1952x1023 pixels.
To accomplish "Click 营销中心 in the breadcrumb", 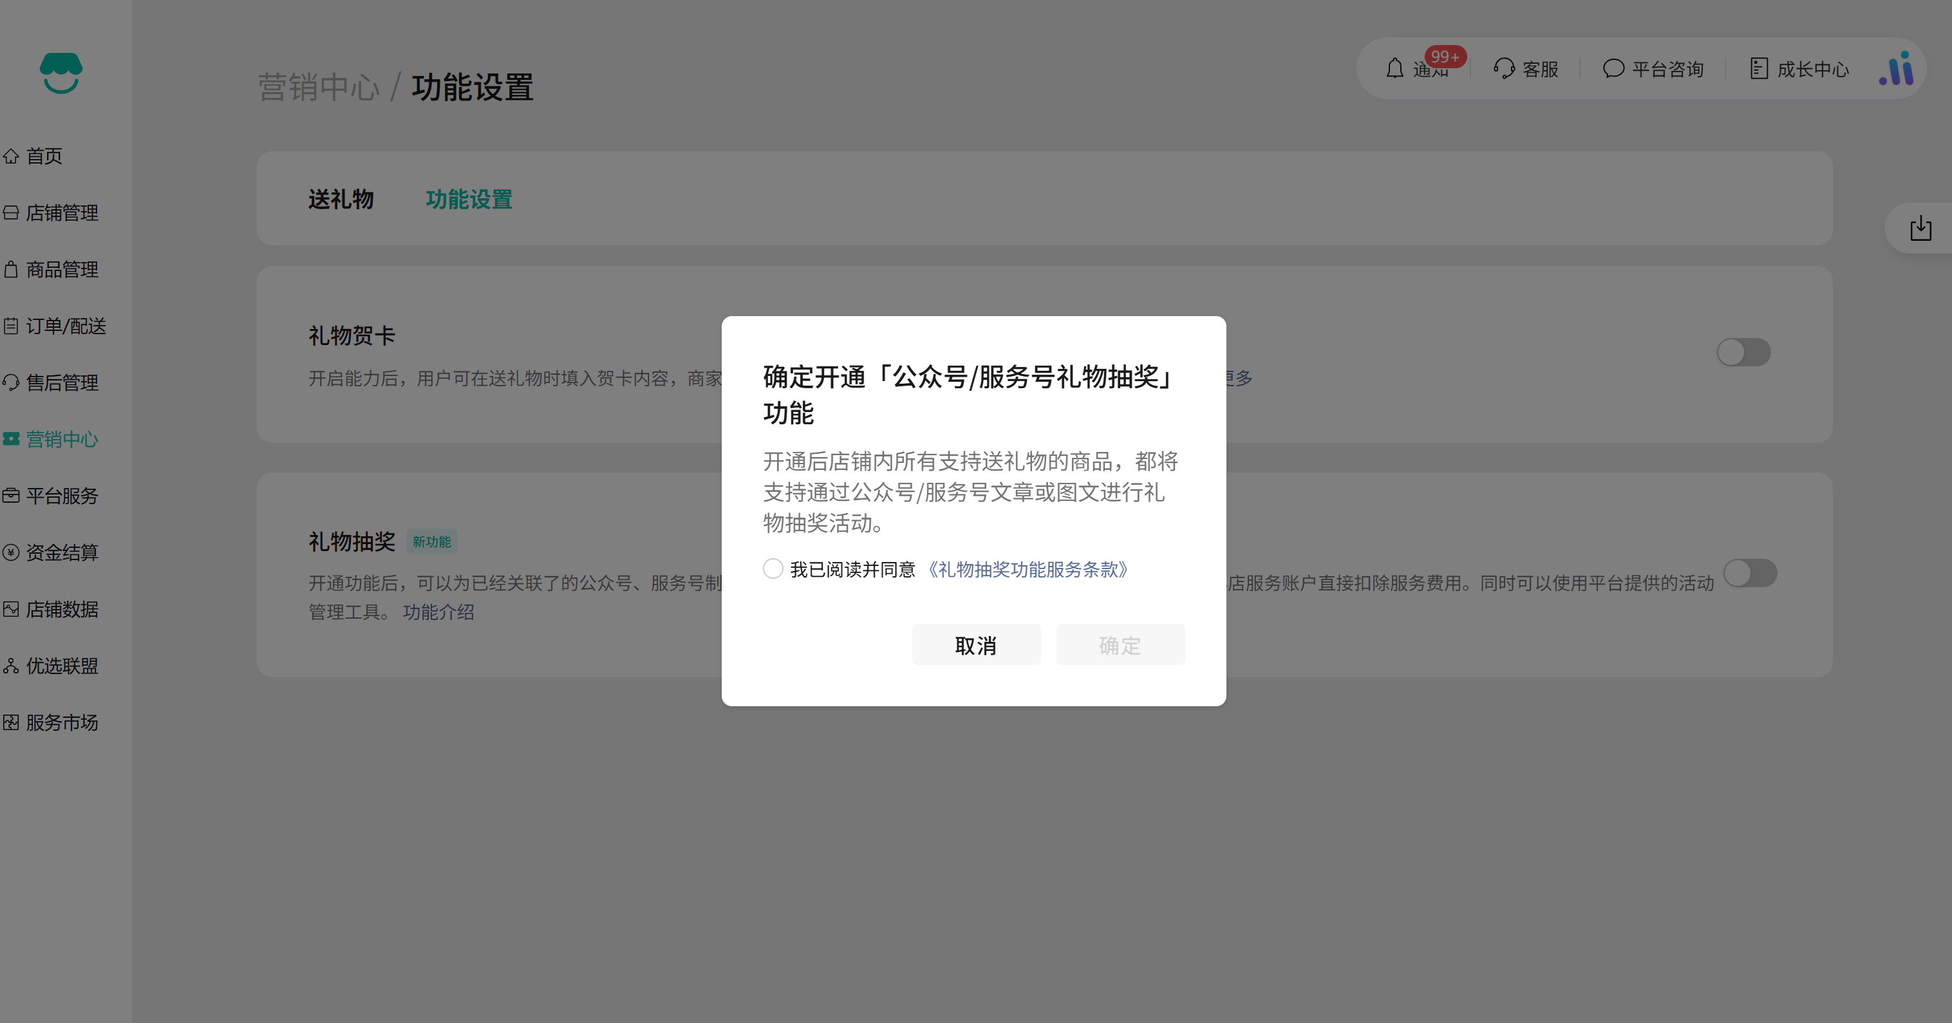I will (319, 88).
